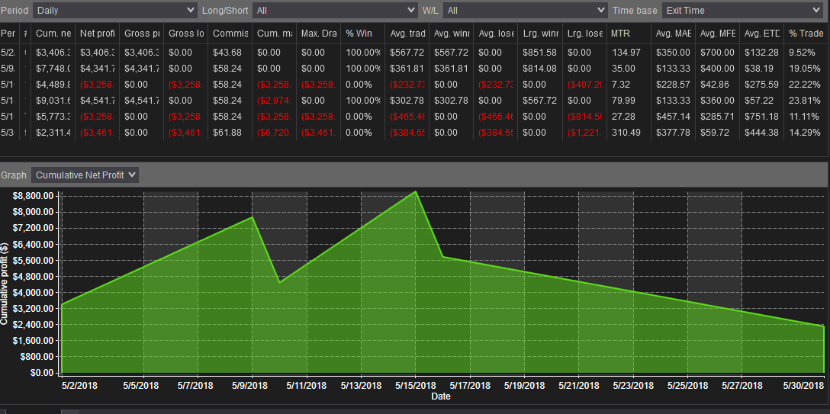Select the $9,031.6 cumulative net profit cell
The height and width of the screenshot is (414, 830).
point(53,101)
